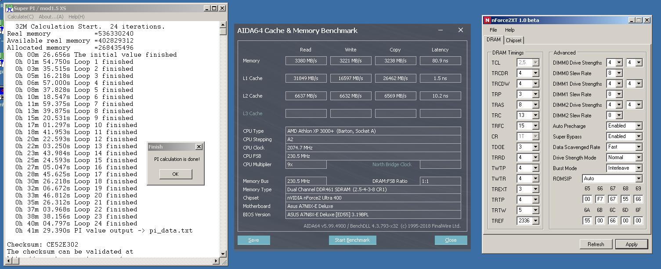Open ROMSIP dropdown
This screenshot has width=661, height=269.
639,179
